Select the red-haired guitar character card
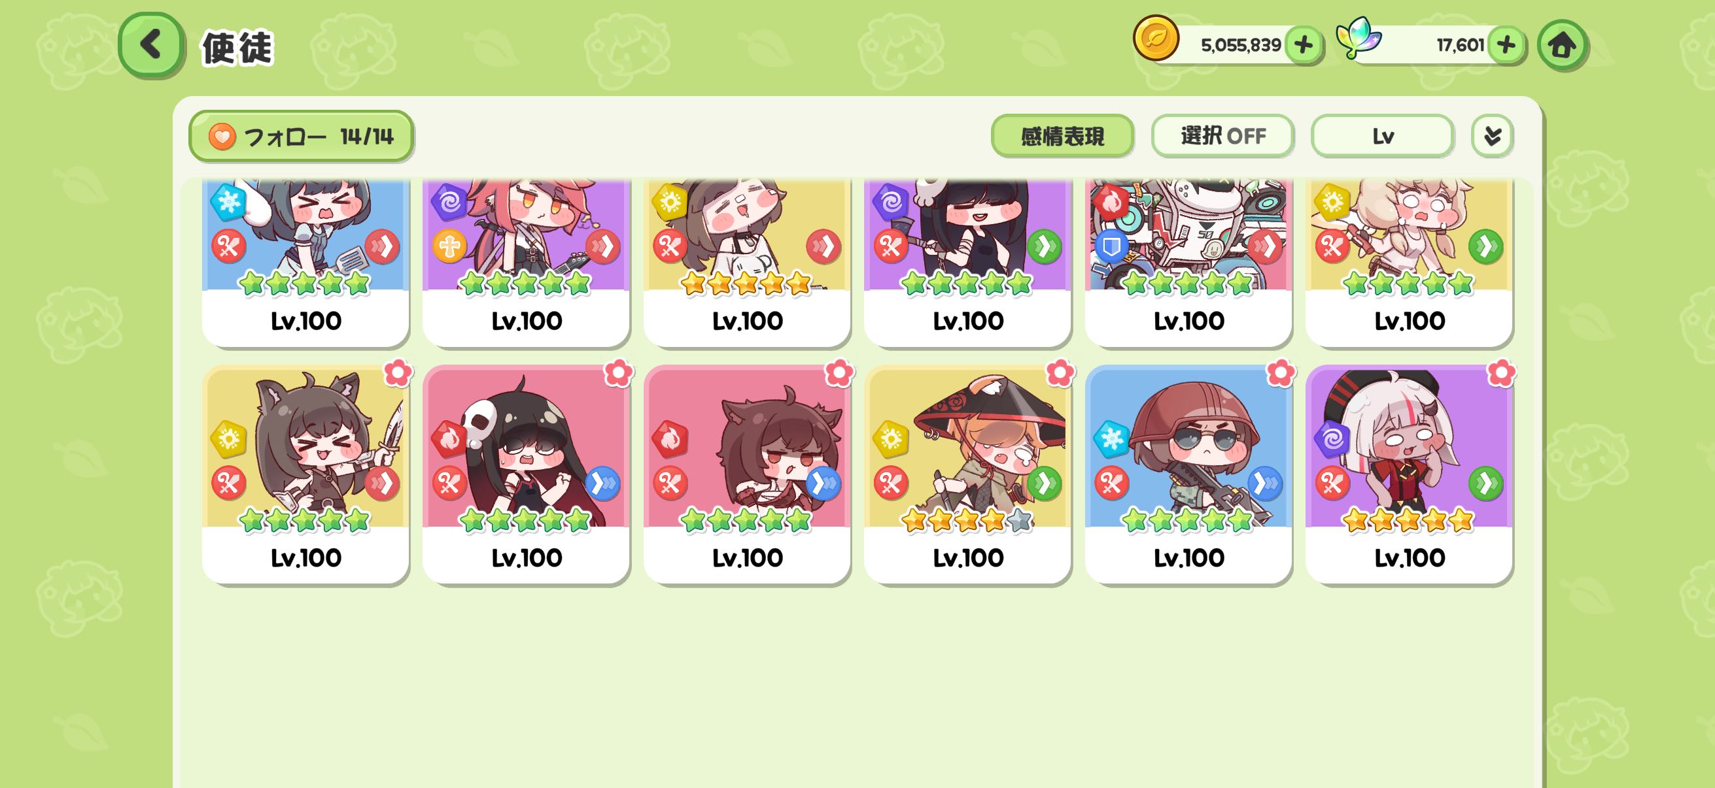The width and height of the screenshot is (1715, 788). pos(526,263)
